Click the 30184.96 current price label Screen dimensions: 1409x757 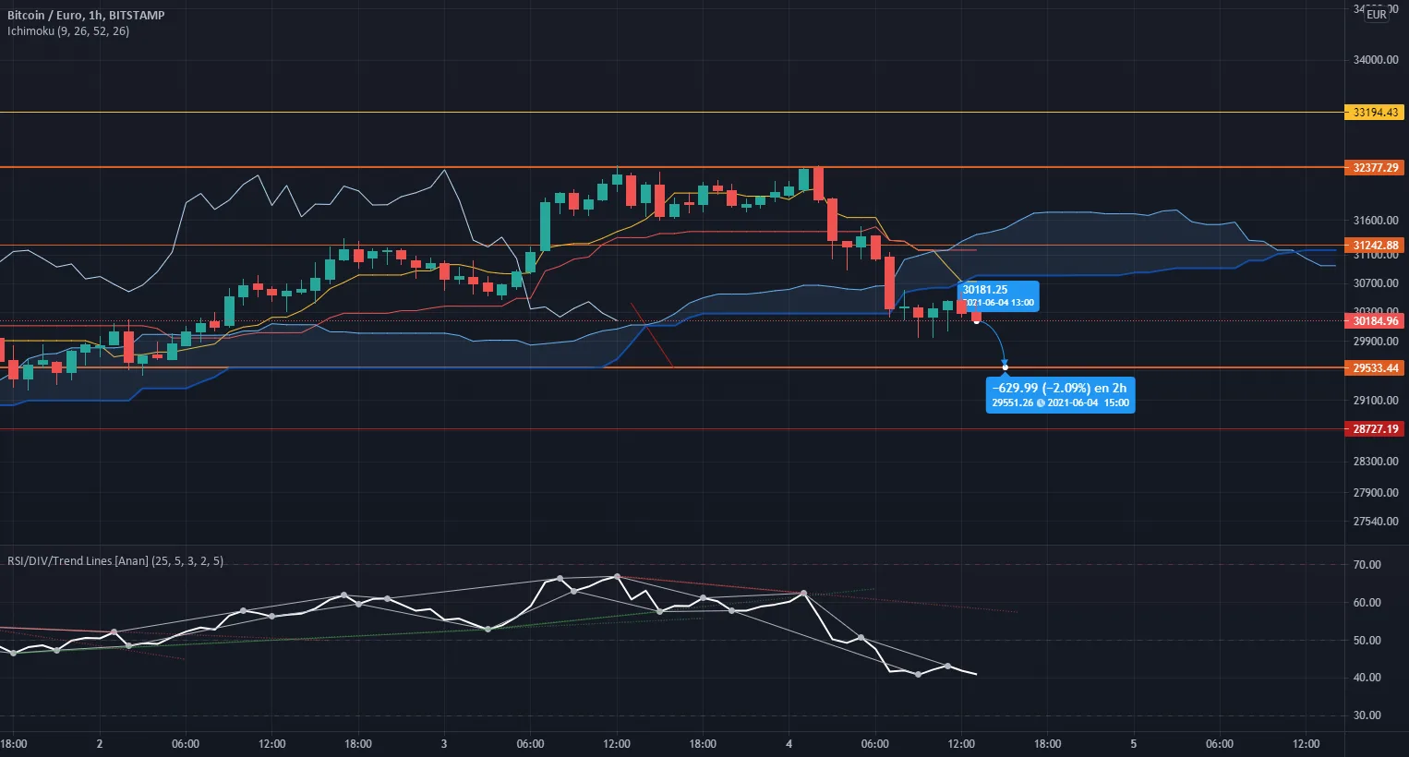pyautogui.click(x=1374, y=321)
